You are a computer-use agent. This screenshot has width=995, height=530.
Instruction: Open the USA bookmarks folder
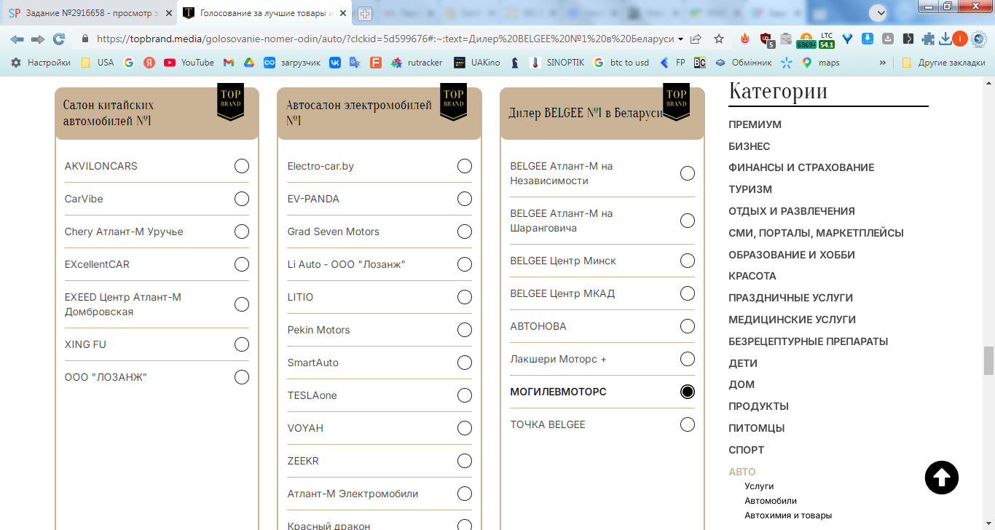coord(98,63)
